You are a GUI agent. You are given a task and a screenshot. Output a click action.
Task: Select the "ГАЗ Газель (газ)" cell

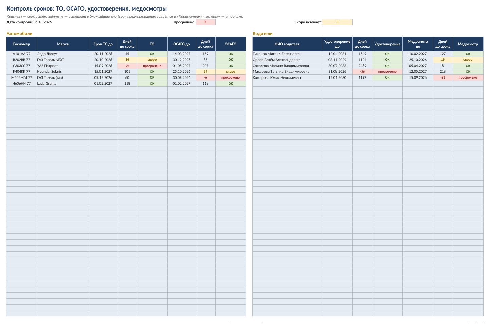63,78
